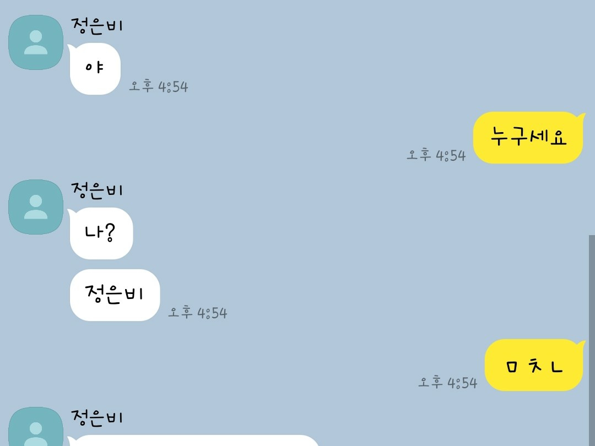
Task: Select the yellow 누구세요 message bubble
Action: 528,138
